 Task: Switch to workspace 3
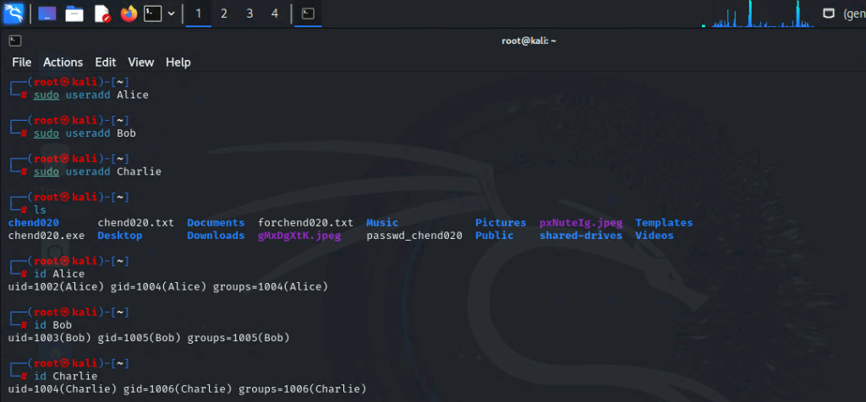click(x=249, y=14)
